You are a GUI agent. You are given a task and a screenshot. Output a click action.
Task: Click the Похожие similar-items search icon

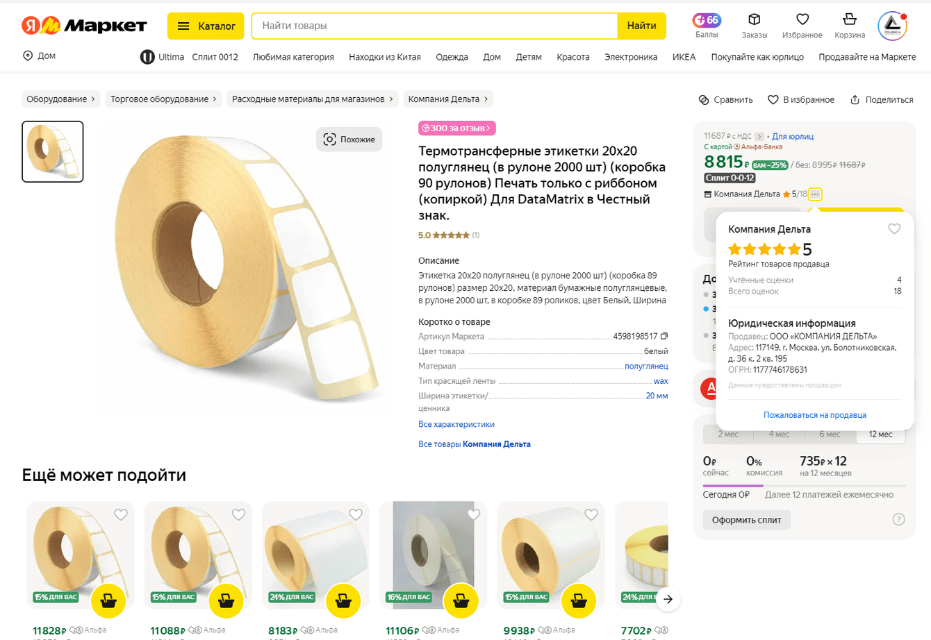[x=330, y=140]
